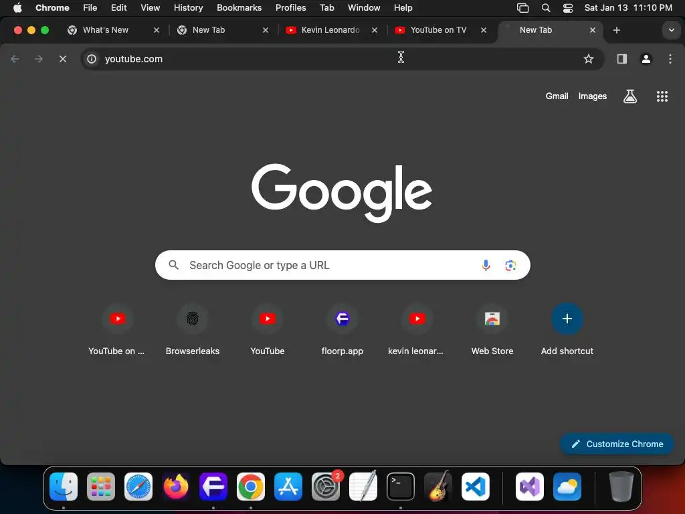Launch Firefox from the Dock
The image size is (685, 514).
point(176,487)
